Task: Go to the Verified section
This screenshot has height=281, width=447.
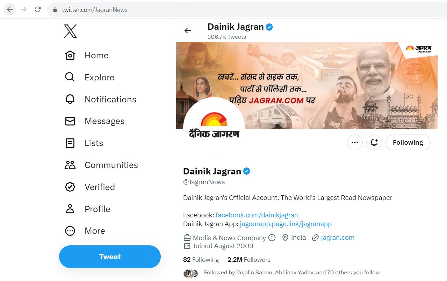Action: pos(100,187)
